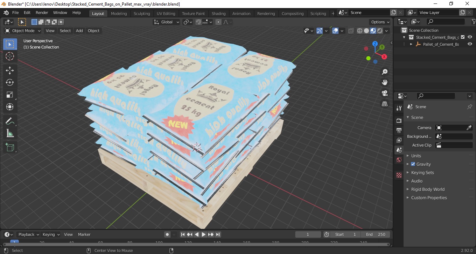Open the Playback dropdown
Image resolution: width=476 pixels, height=254 pixels.
coord(28,234)
